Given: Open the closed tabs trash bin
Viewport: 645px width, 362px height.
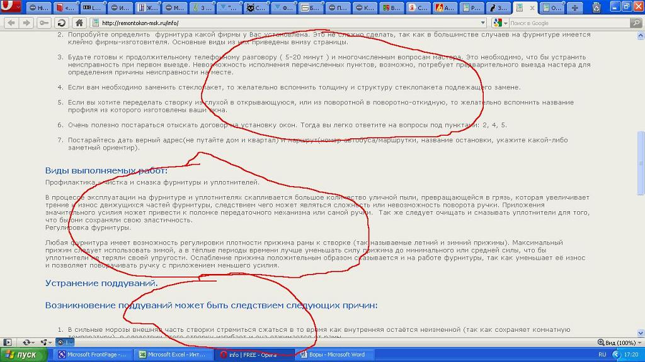Looking at the screenshot, I should [596, 7].
